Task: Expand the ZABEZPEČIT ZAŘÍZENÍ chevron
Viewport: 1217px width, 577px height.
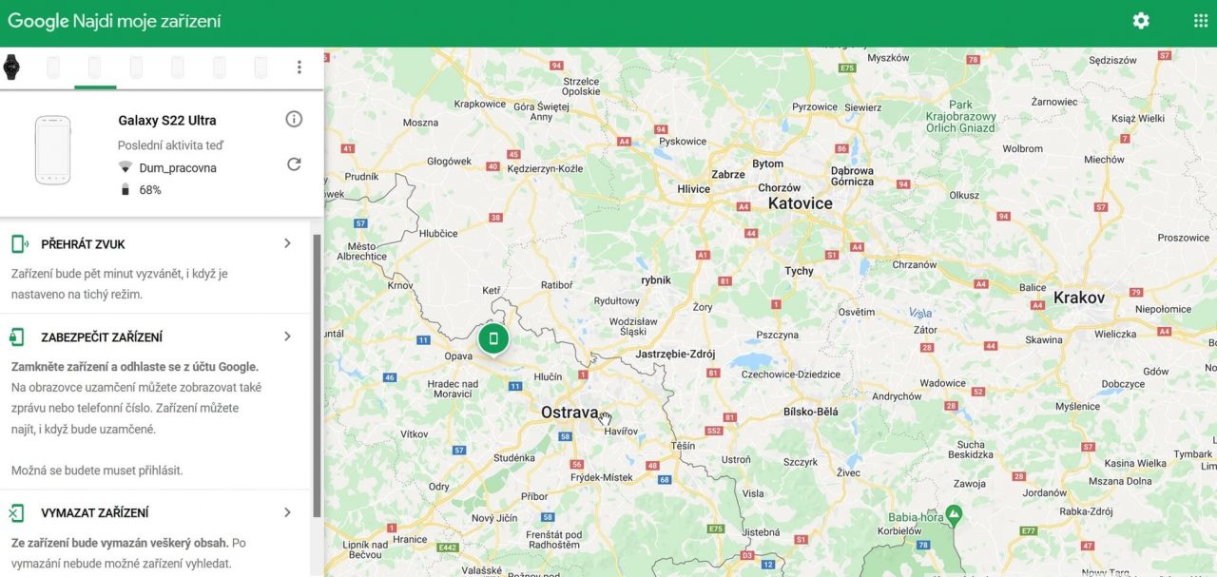Action: [287, 337]
